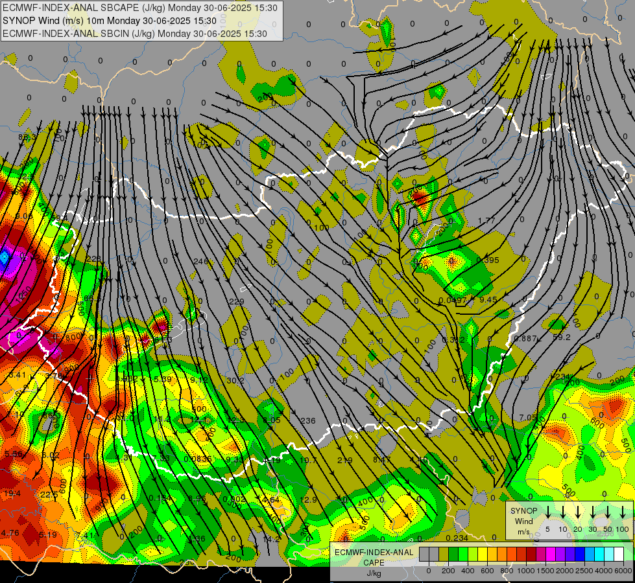Click the station value '1.77'

pyautogui.click(x=486, y=220)
